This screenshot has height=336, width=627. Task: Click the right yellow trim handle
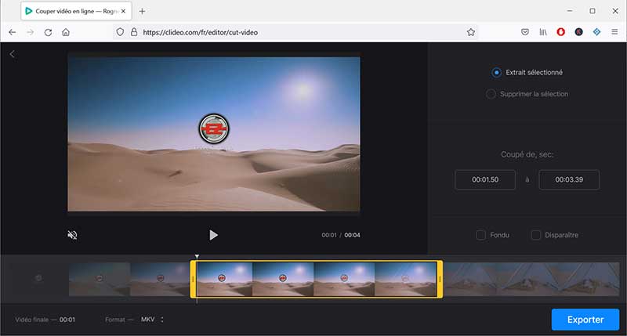coord(440,280)
